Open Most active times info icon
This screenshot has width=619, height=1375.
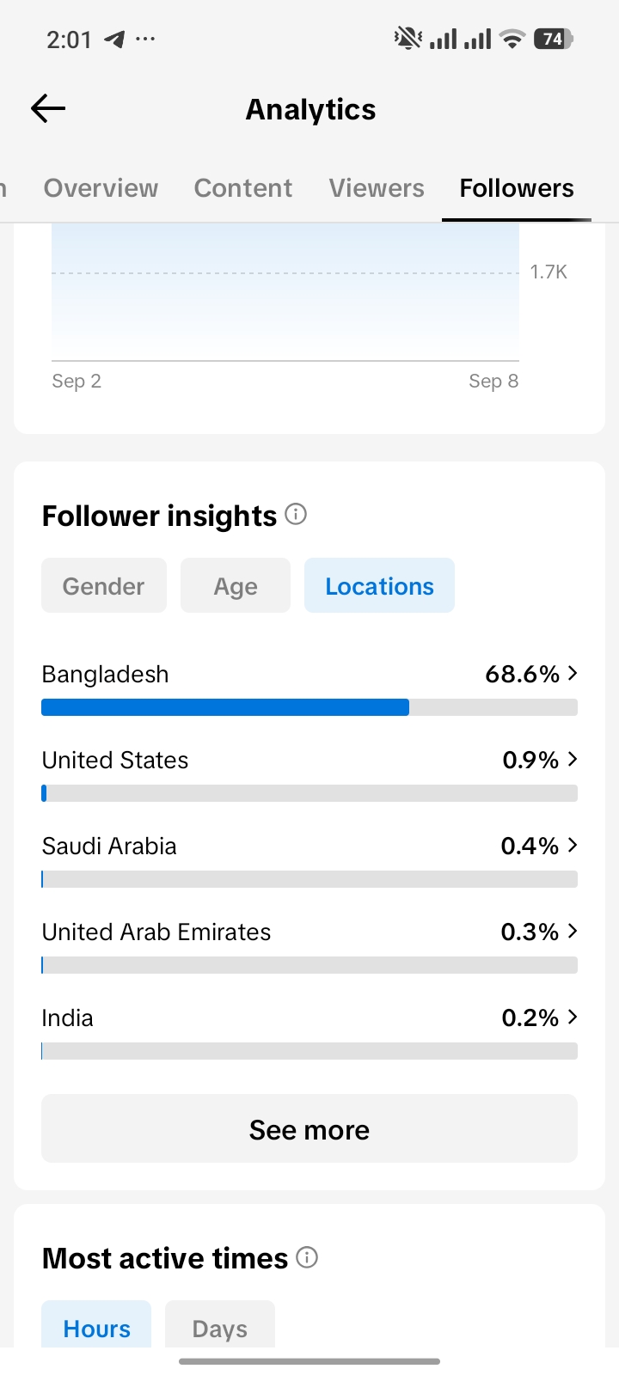307,1257
